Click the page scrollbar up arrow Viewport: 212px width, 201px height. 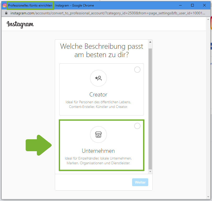(x=208, y=20)
